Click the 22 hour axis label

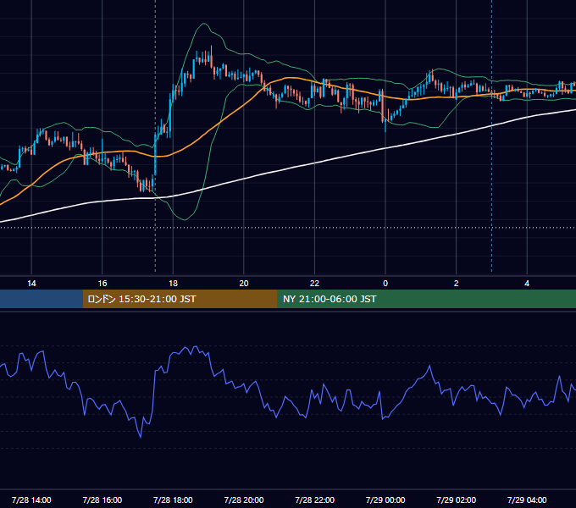314,284
